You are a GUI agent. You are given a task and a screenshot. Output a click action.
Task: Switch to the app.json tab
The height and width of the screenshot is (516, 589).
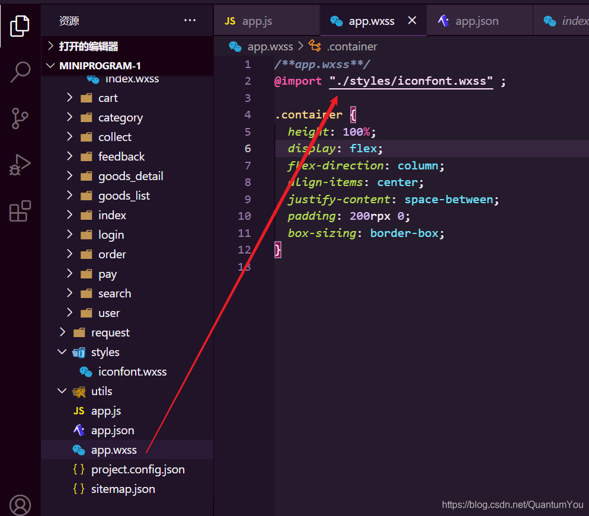[480, 21]
